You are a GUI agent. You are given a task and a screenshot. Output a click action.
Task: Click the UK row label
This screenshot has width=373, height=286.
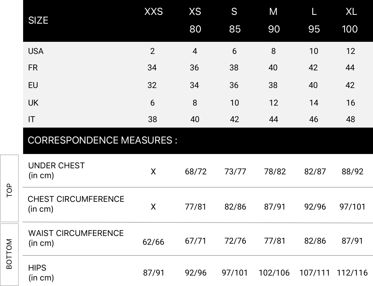click(33, 103)
